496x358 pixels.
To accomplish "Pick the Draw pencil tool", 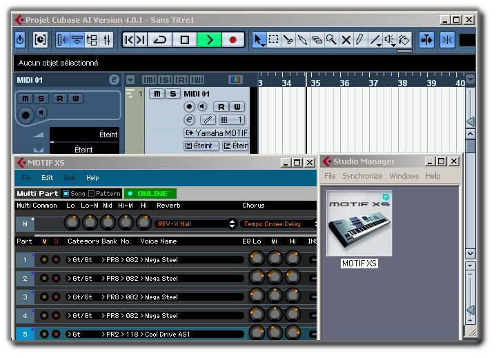I will tap(360, 40).
